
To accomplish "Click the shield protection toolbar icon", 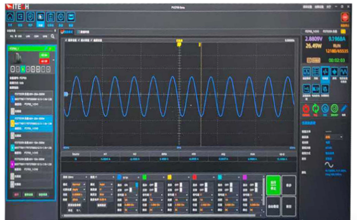I will pos(30,17).
